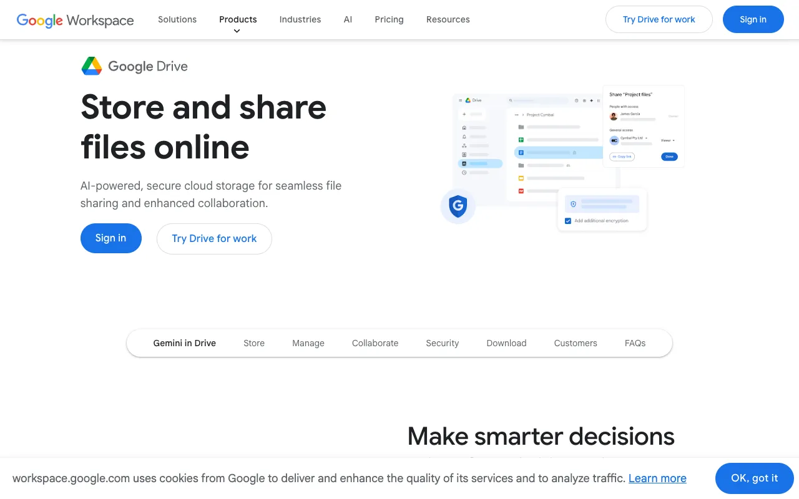Expand the Cymbal Pty Ltd dropdown
The width and height of the screenshot is (799, 499).
tap(633, 138)
